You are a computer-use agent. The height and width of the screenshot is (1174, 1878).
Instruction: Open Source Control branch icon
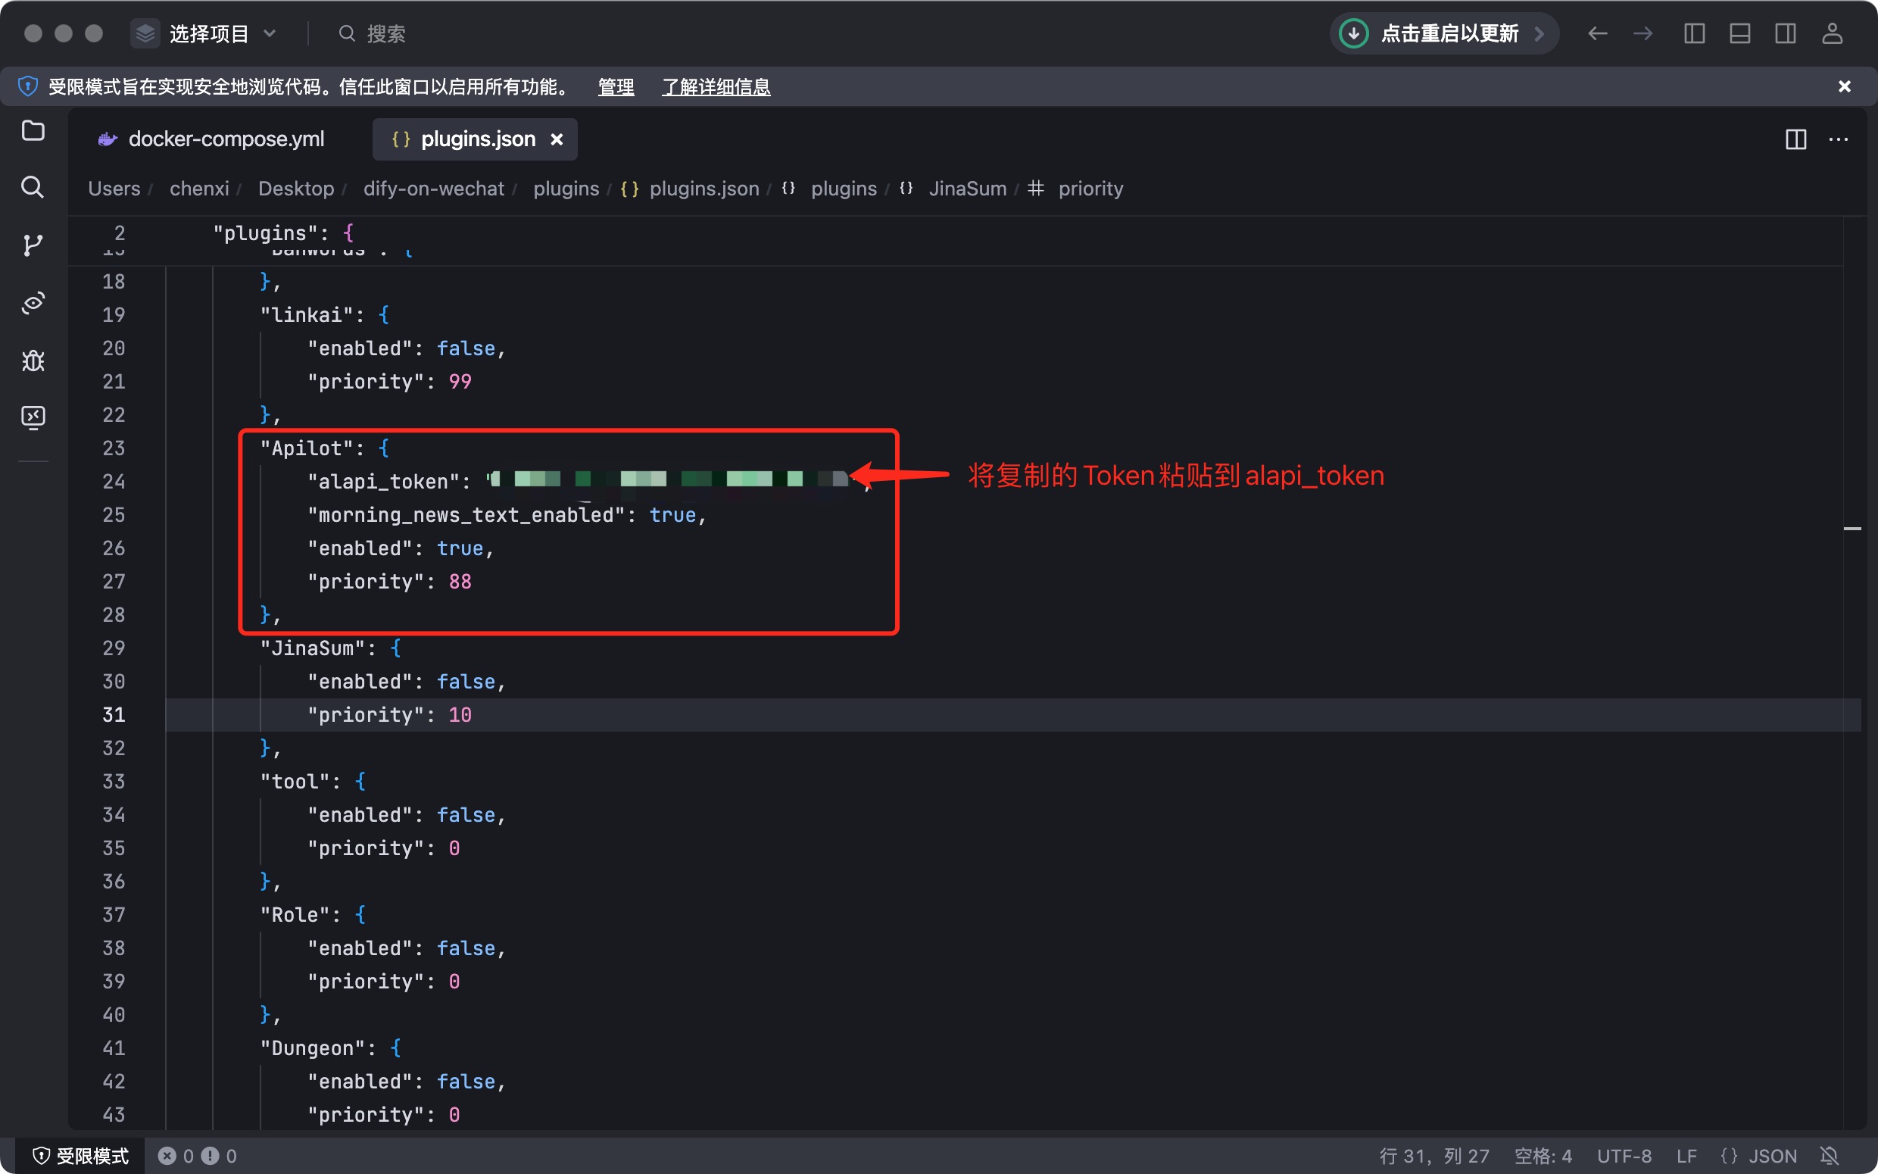[33, 245]
